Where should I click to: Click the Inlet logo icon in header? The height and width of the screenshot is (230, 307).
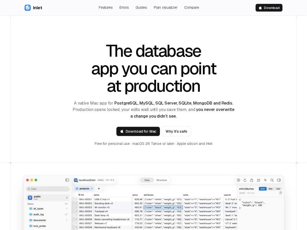(28, 8)
